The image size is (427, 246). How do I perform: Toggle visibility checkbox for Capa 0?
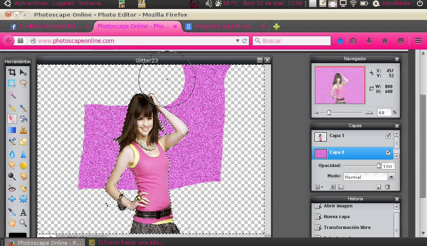coord(389,153)
